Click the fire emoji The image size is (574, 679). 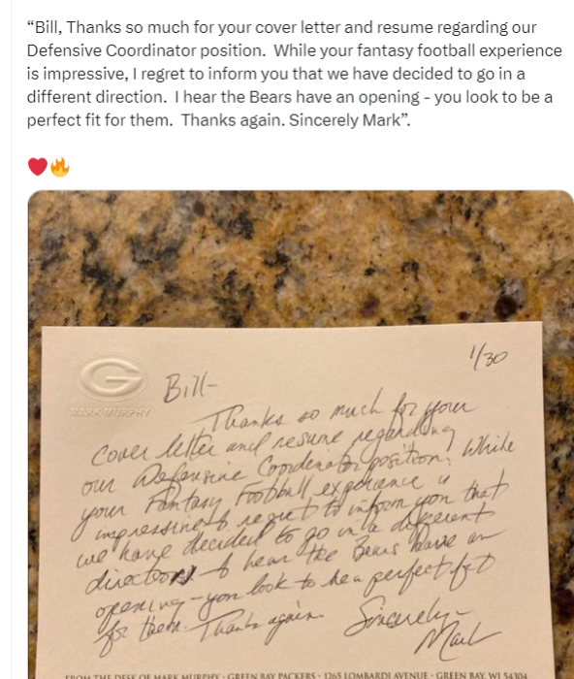click(60, 167)
